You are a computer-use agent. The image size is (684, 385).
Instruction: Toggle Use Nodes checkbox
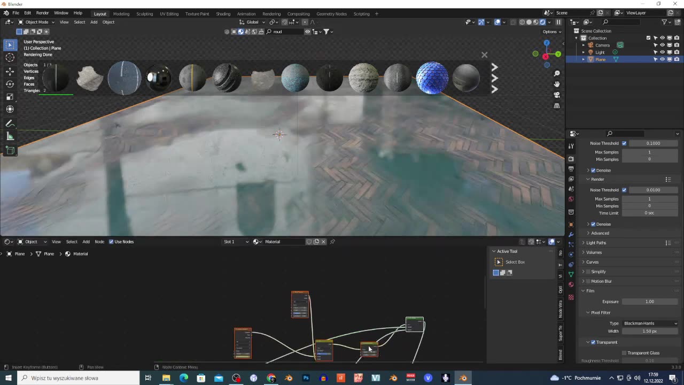click(x=111, y=242)
